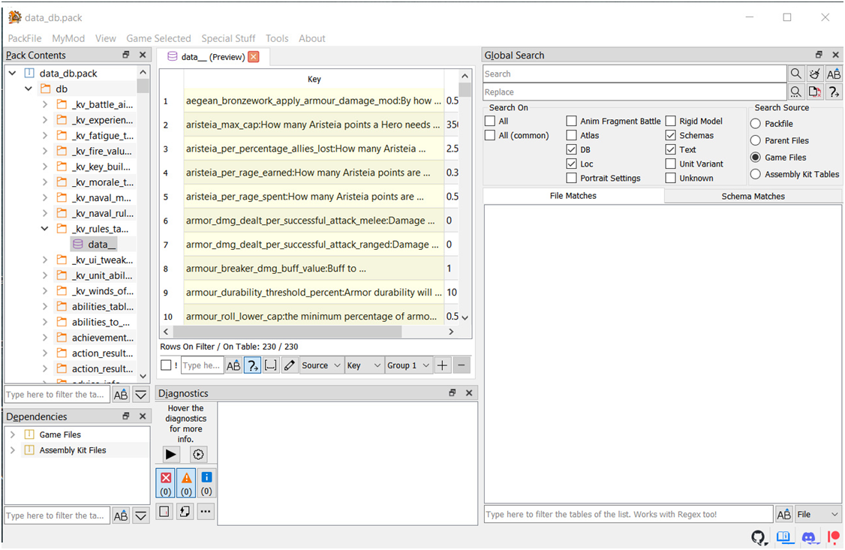
Task: Remove filter with the minus icon
Action: click(x=462, y=365)
